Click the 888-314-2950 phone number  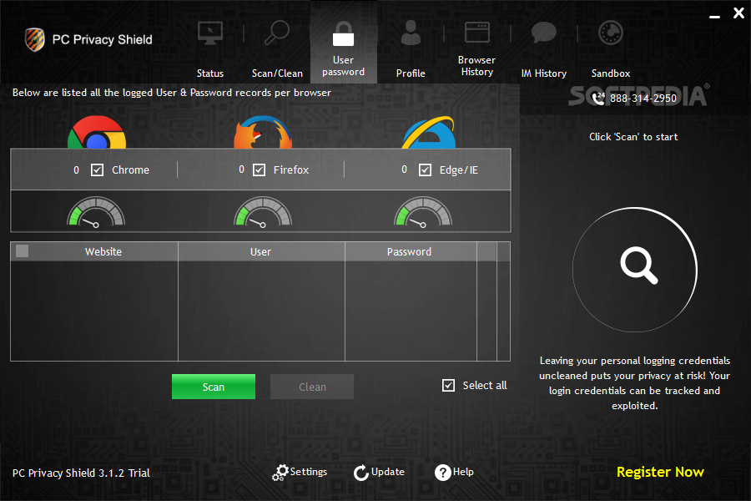(643, 99)
